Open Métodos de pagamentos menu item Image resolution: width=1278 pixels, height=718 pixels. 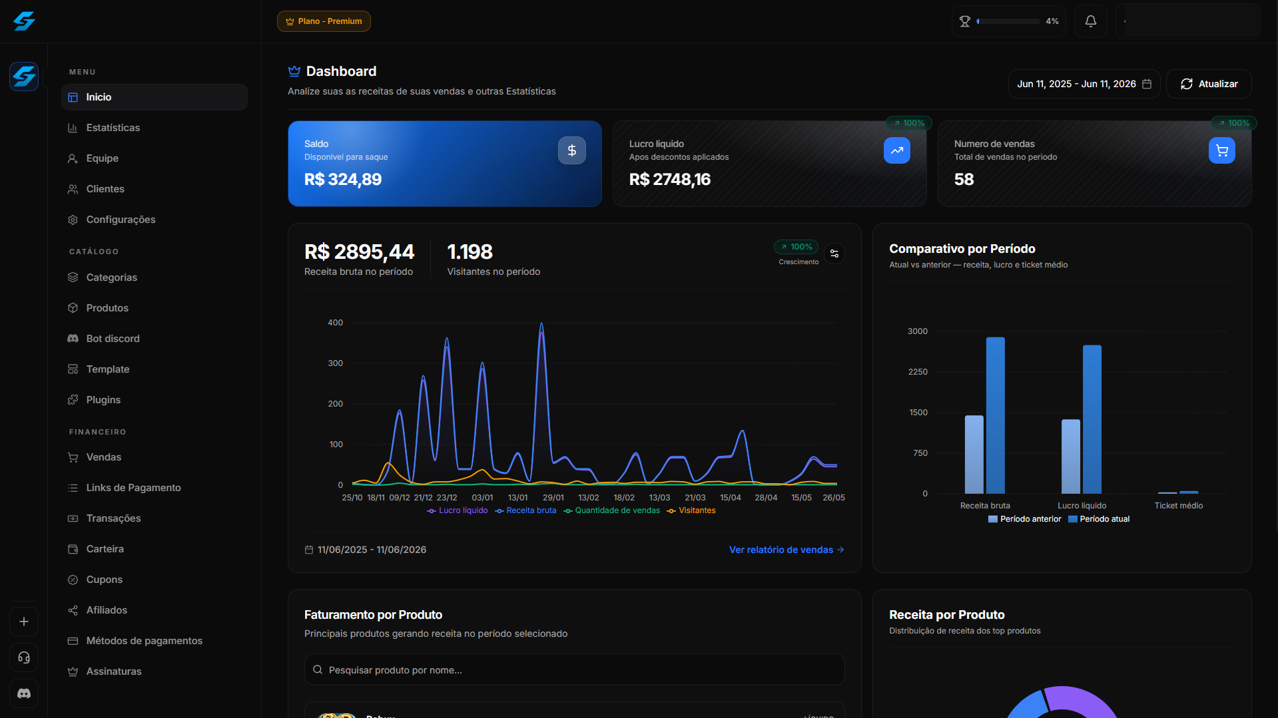click(x=155, y=641)
